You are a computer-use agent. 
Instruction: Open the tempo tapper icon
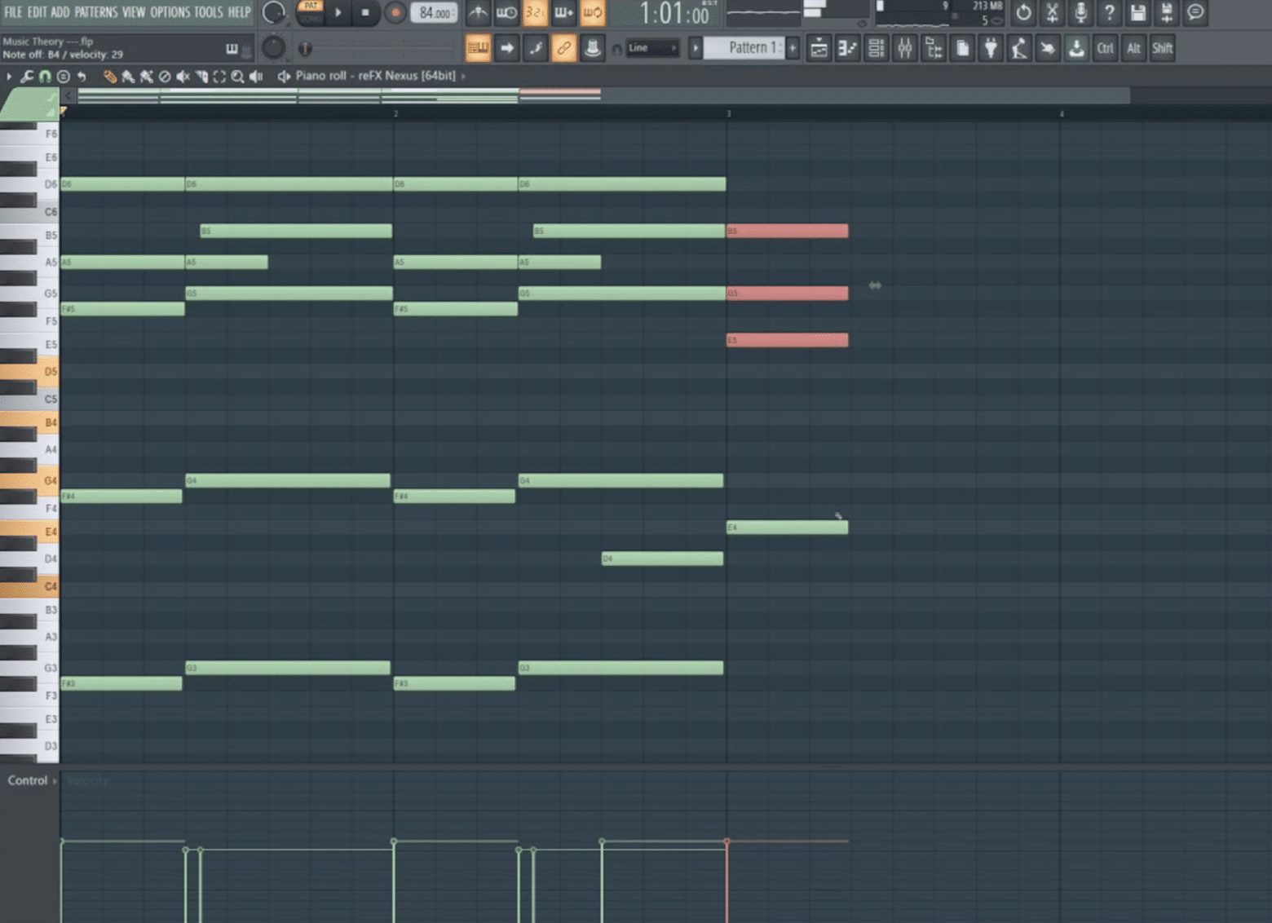coord(1019,48)
